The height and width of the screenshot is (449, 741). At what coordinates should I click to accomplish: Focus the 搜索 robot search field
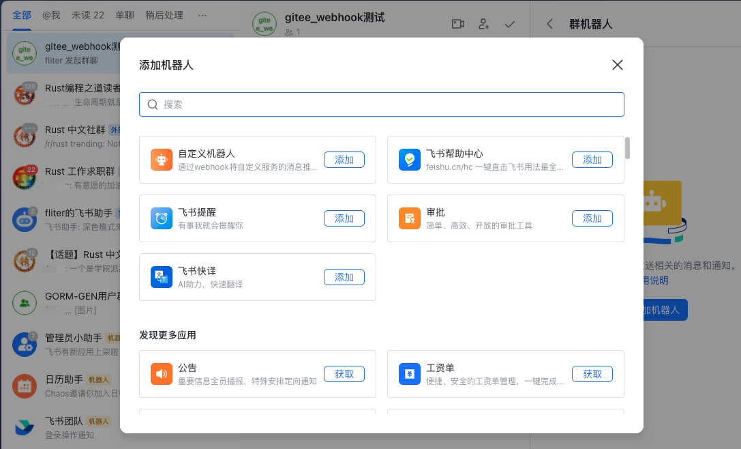[382, 104]
